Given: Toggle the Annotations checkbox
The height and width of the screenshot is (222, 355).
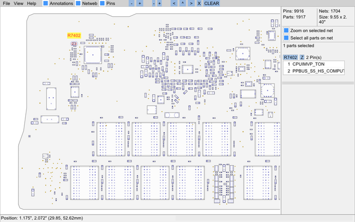Looking at the screenshot, I should coord(46,4).
